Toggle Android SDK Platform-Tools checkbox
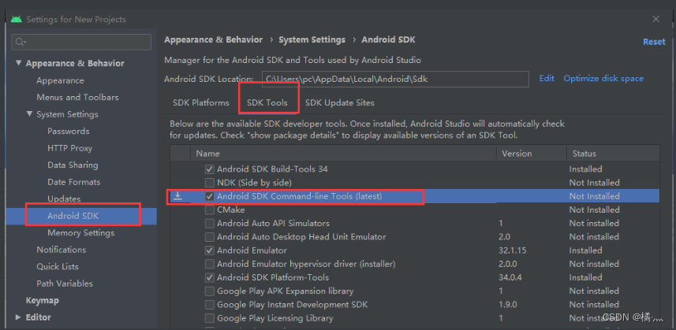Viewport: 676px width, 330px height. 210,277
